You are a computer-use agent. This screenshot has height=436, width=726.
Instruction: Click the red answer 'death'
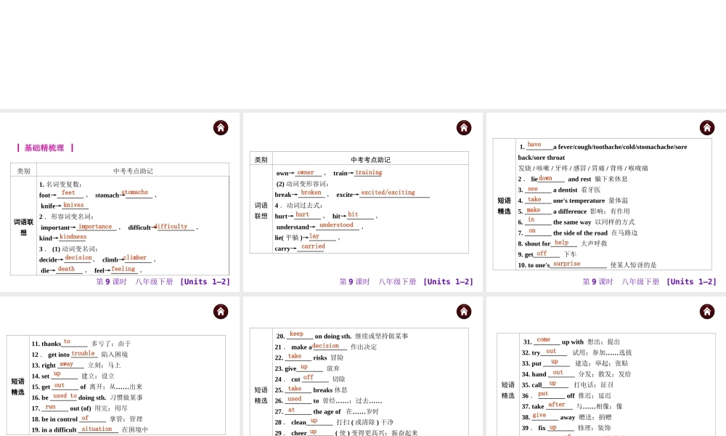(x=66, y=269)
